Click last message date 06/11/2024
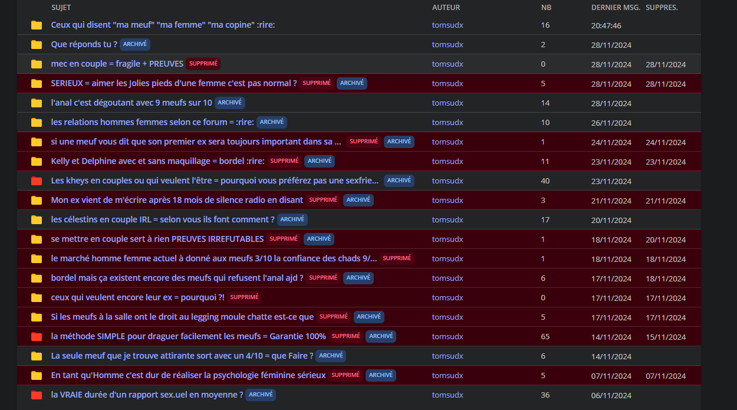The width and height of the screenshot is (737, 410). 611,395
